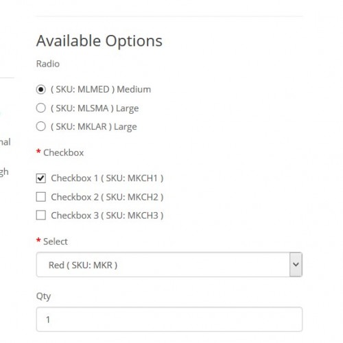Tick the Checkbox 2 box
This screenshot has width=343, height=343.
[x=41, y=197]
